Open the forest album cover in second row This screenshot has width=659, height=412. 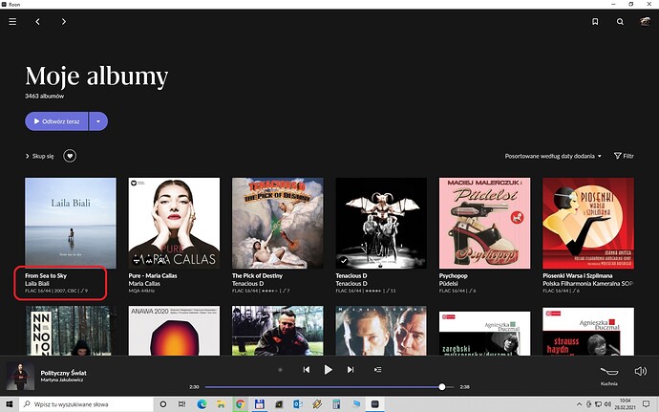pyautogui.click(x=71, y=331)
